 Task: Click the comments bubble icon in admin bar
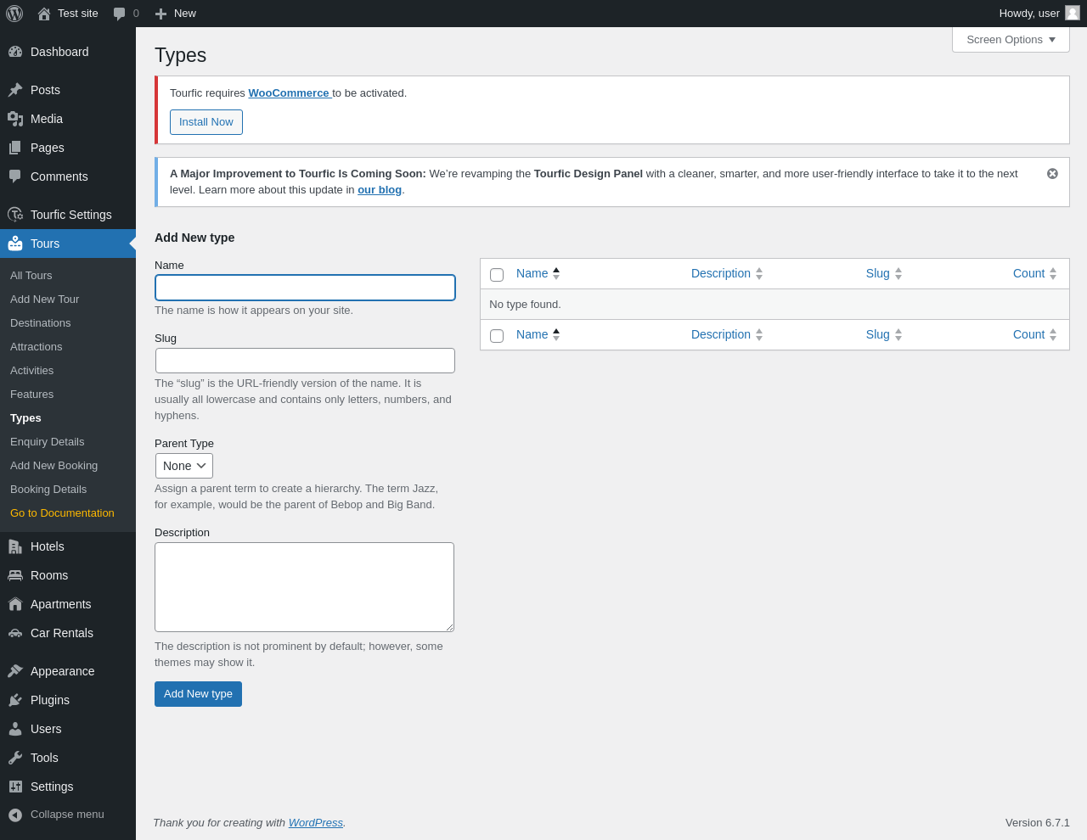[x=120, y=14]
